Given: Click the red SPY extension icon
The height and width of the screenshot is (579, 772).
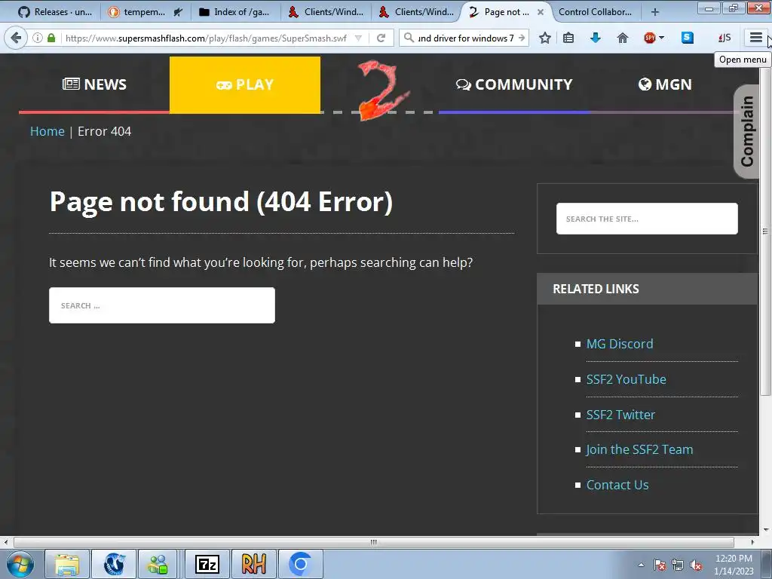Looking at the screenshot, I should click(x=650, y=38).
